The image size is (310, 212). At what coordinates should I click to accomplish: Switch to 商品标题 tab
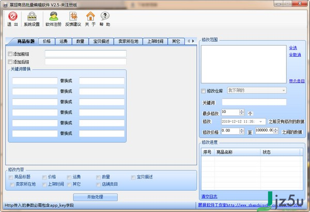(x=26, y=41)
